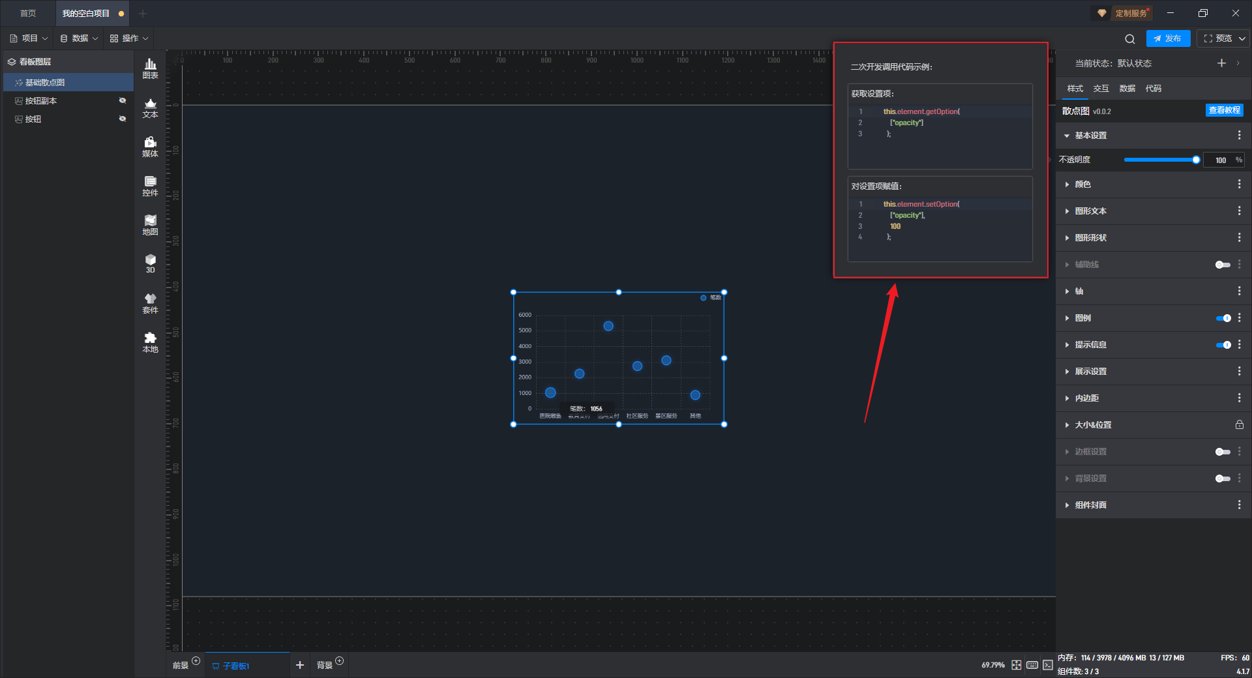Toggle the 图例 legend switch off
This screenshot has height=678, width=1252.
[1223, 318]
